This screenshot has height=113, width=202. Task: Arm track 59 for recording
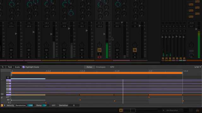click(x=11, y=57)
